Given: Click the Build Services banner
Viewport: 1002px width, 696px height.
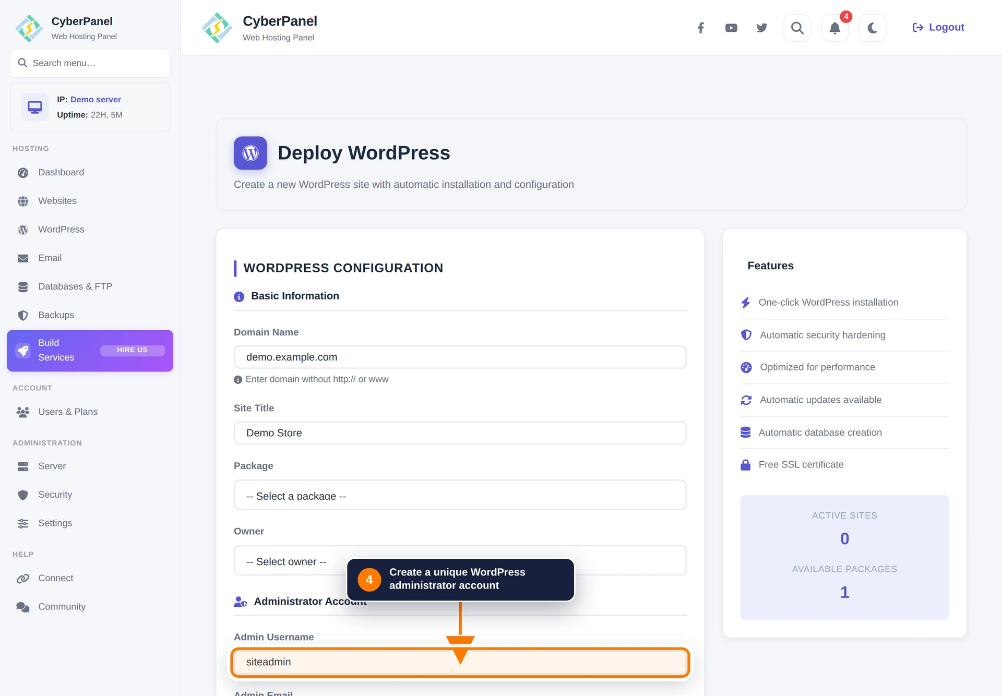Looking at the screenshot, I should (x=90, y=351).
